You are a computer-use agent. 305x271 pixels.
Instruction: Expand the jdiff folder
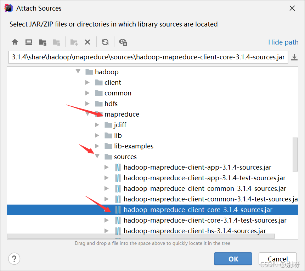(97, 125)
